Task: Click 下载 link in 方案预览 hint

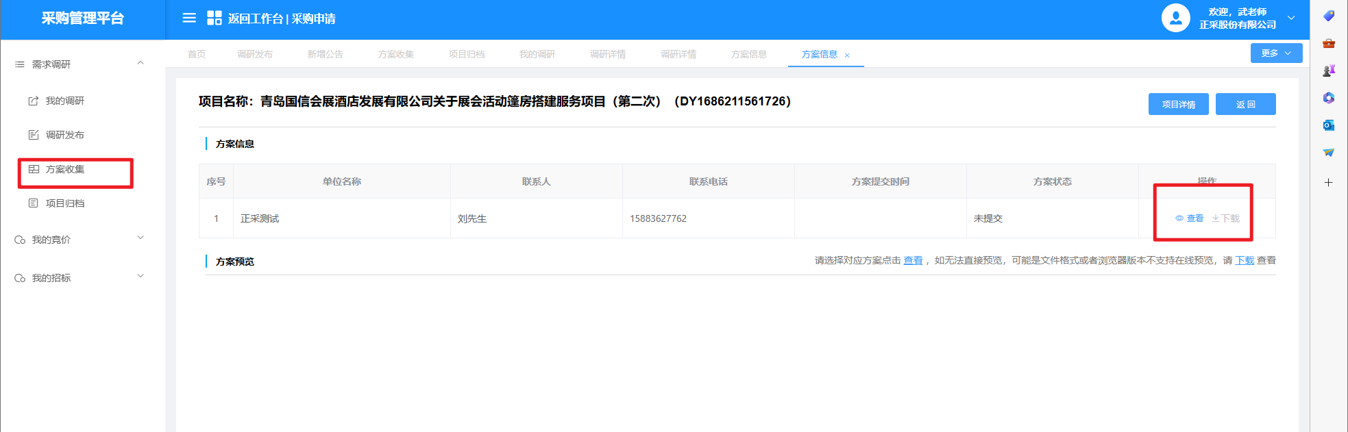Action: pos(1245,260)
